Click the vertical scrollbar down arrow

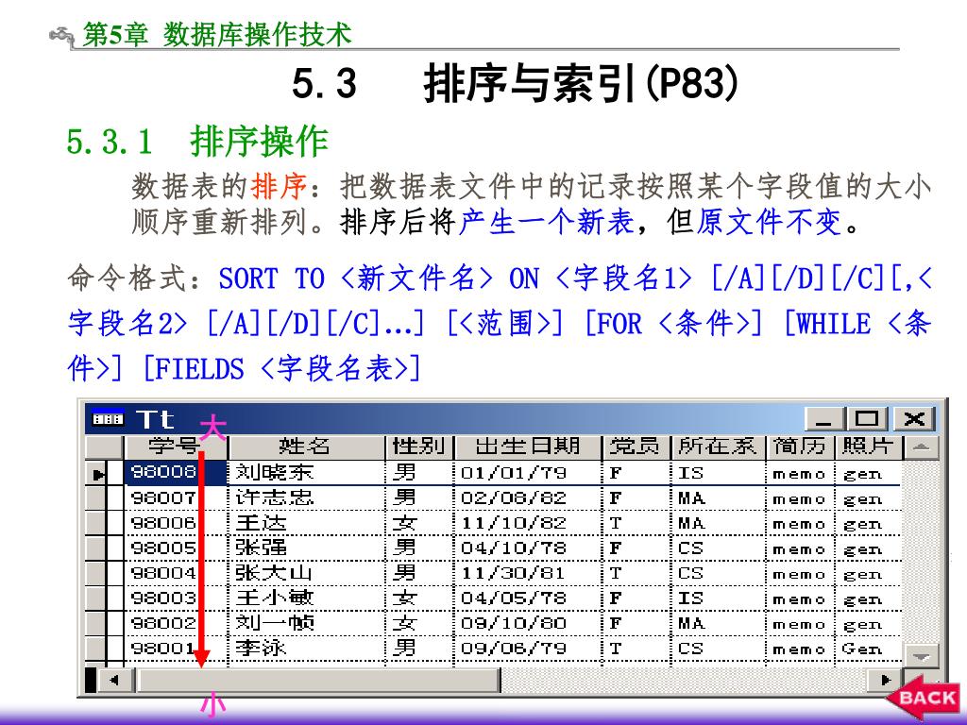click(x=922, y=656)
